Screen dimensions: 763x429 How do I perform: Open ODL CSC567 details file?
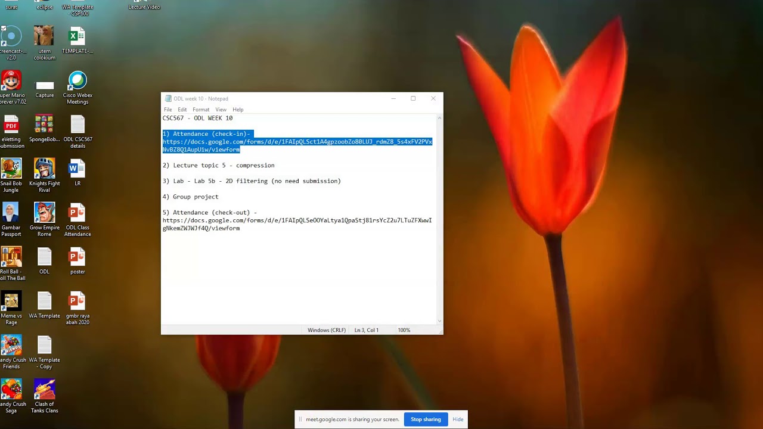click(x=77, y=132)
